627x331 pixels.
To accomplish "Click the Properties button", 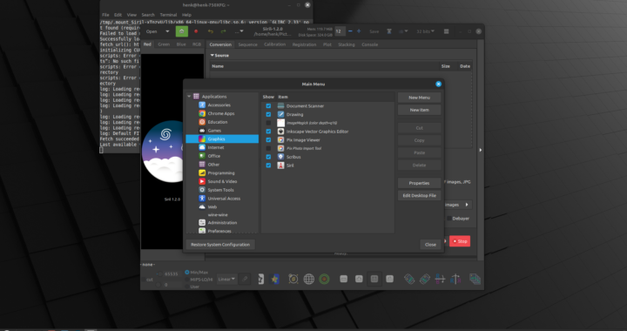I will pyautogui.click(x=419, y=183).
